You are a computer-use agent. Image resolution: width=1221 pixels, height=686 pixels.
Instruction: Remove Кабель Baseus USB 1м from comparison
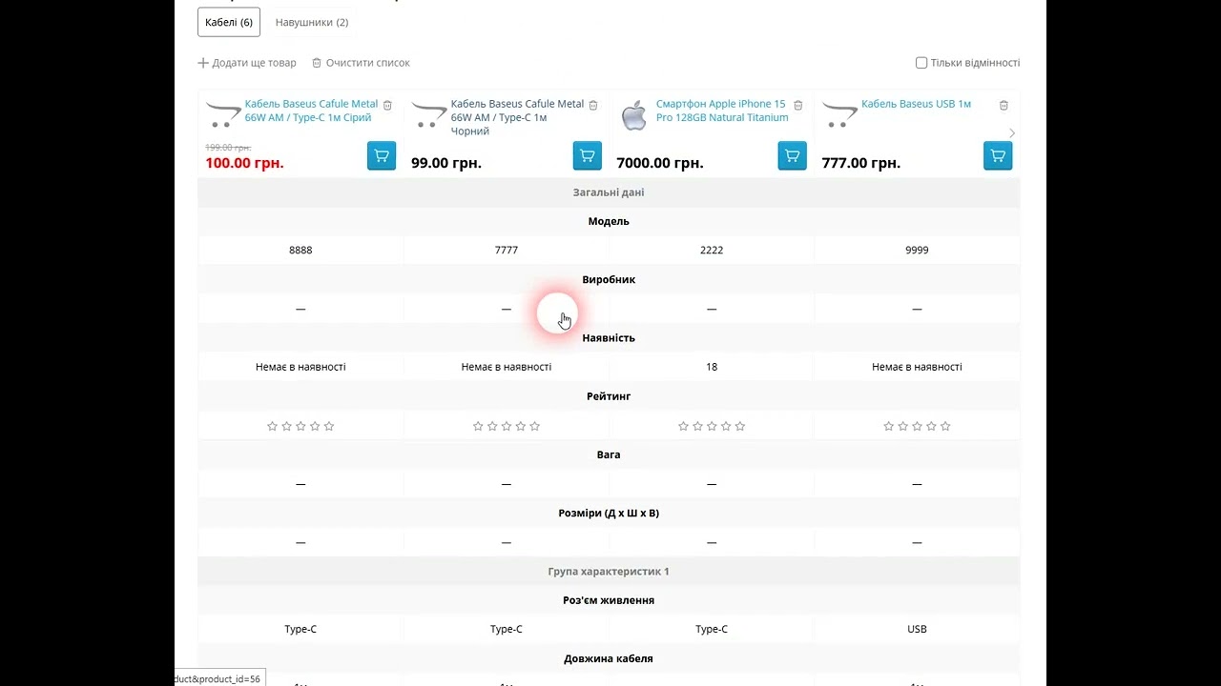tap(1004, 105)
